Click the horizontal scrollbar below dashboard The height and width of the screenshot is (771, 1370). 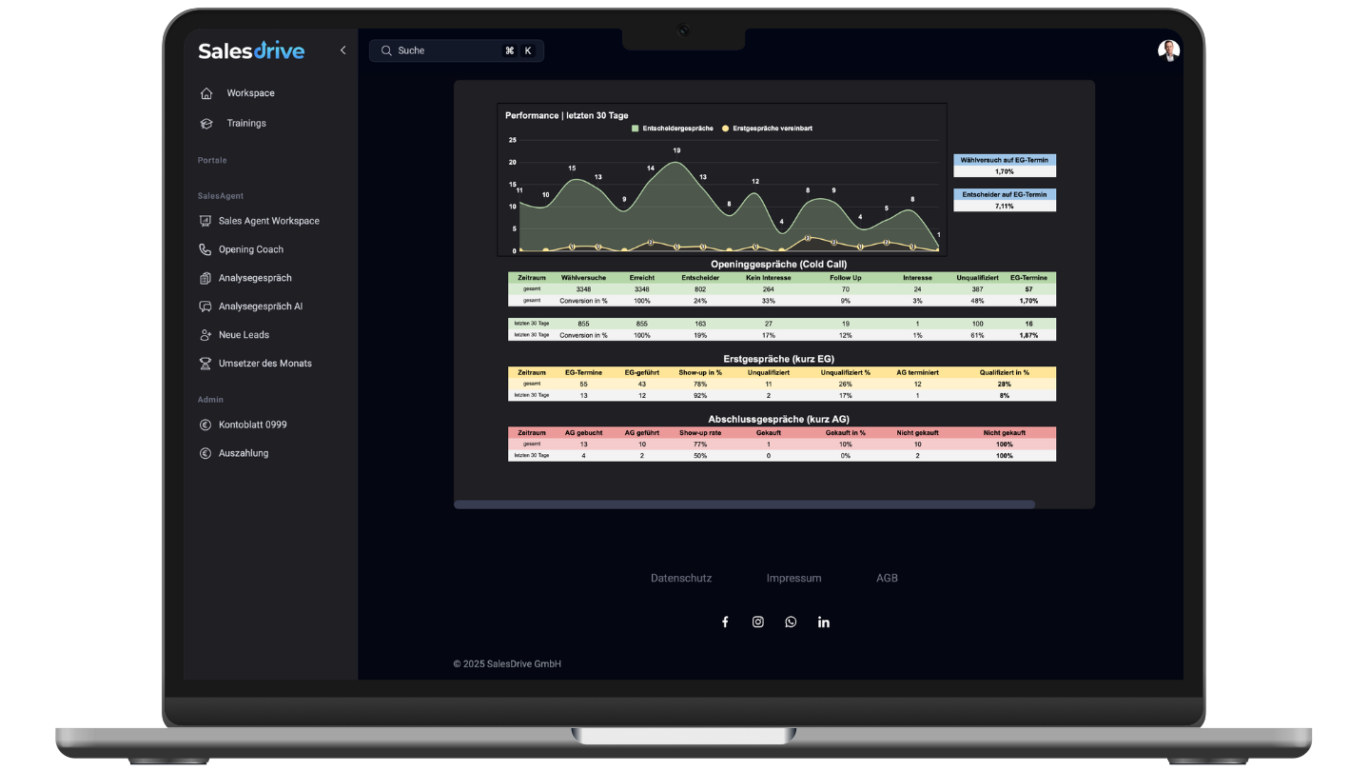(x=744, y=504)
